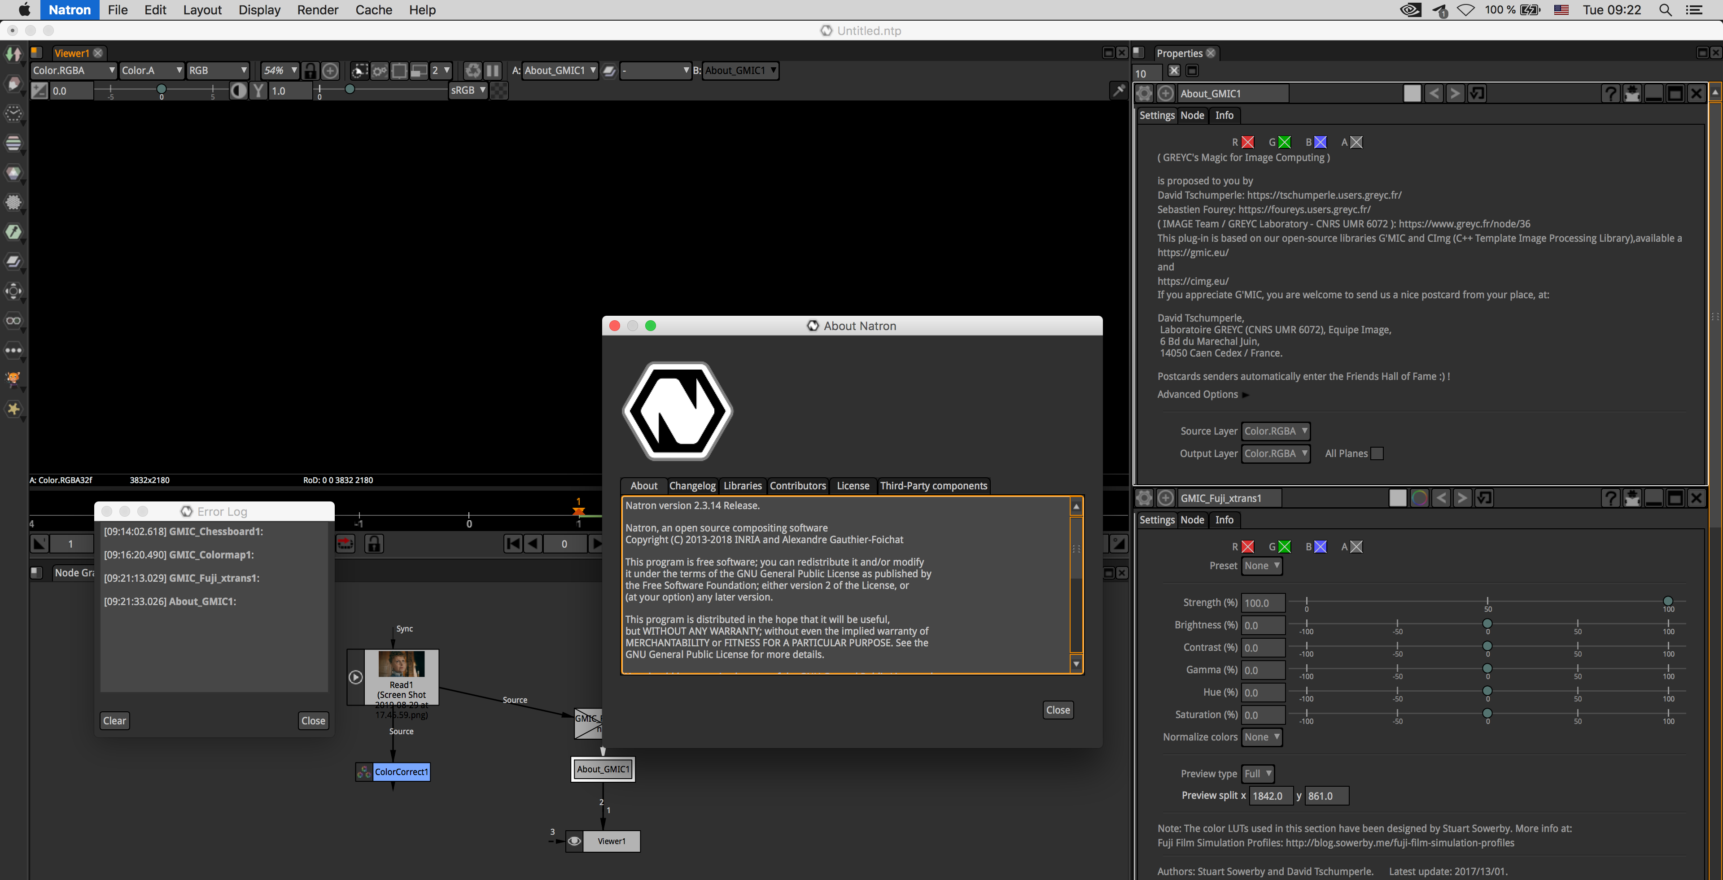Toggle the G channel checkbox in GMIC_Fuji_xtrans1
Screen dimensions: 1723x880
point(1285,547)
